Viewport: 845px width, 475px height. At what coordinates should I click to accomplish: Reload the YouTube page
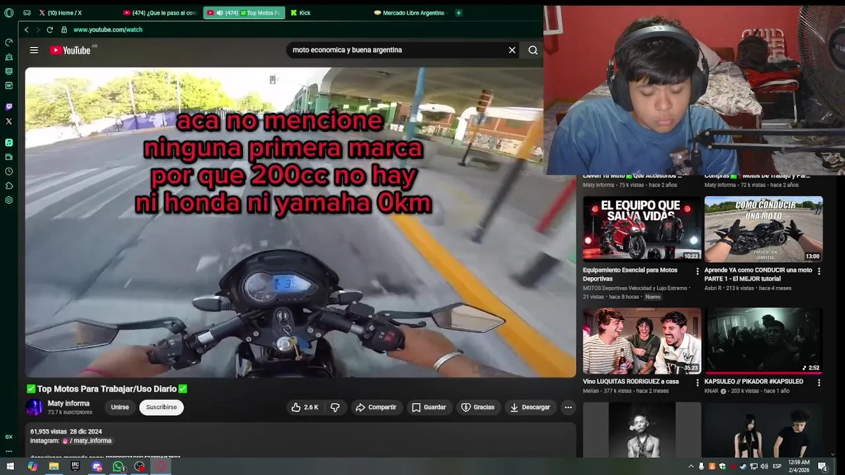(x=50, y=30)
